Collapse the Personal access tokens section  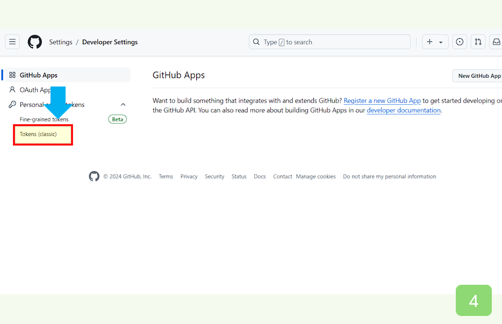tap(123, 104)
